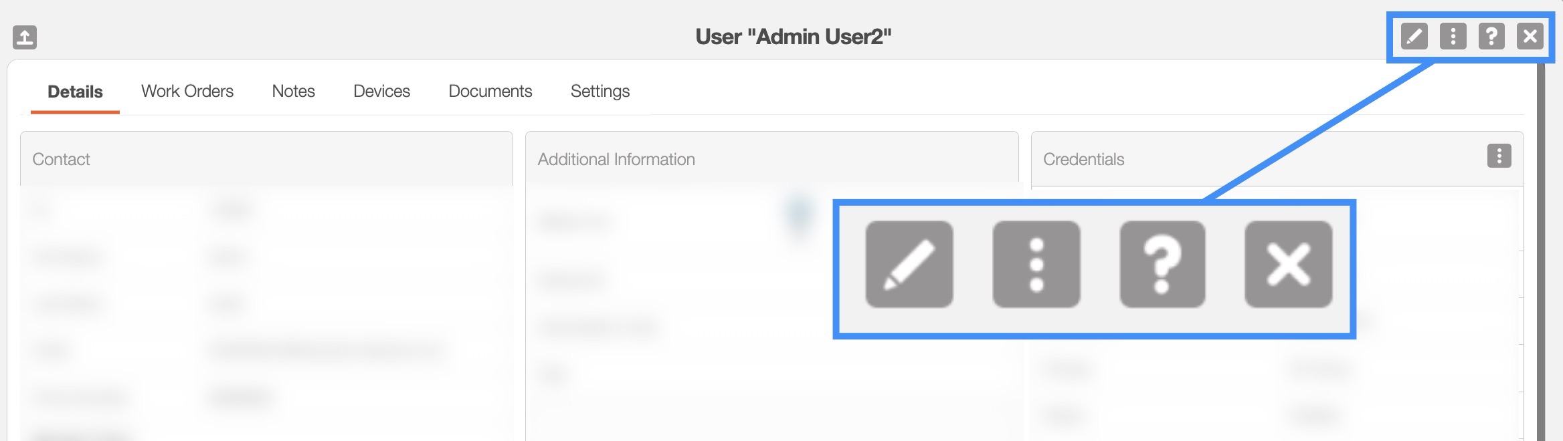This screenshot has height=441, width=1563.
Task: Click the Additional Information panel header
Action: [616, 159]
